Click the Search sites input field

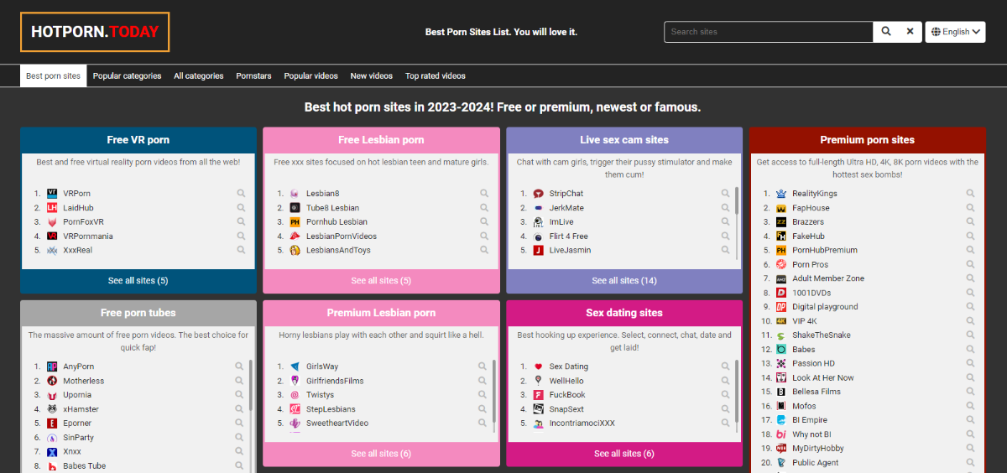tap(768, 32)
